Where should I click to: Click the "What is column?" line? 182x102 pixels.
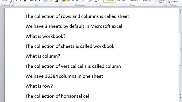click(x=43, y=56)
